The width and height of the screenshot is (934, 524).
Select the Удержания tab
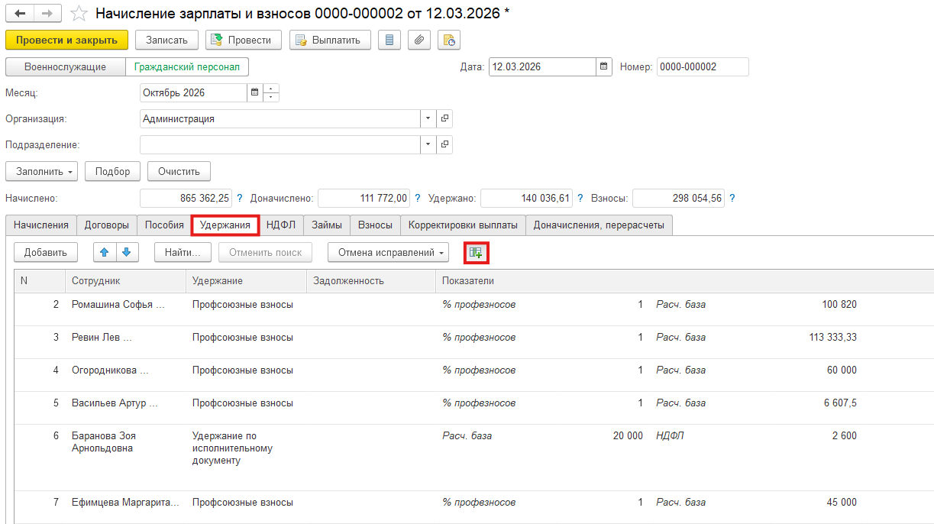tap(225, 225)
